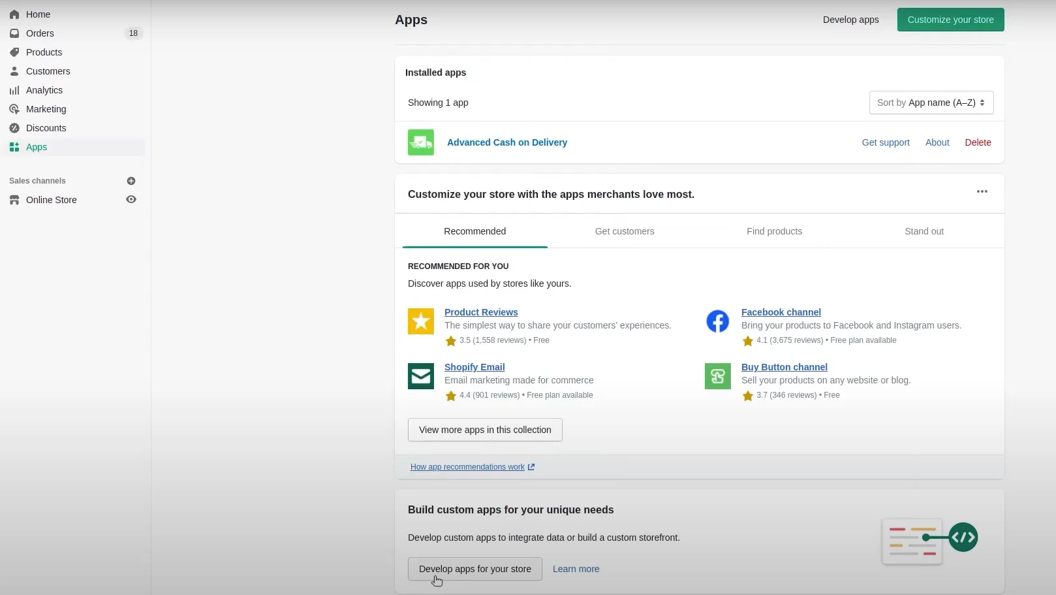Screen dimensions: 1056x595
Task: Open Online Store sales channel
Action: click(x=52, y=200)
